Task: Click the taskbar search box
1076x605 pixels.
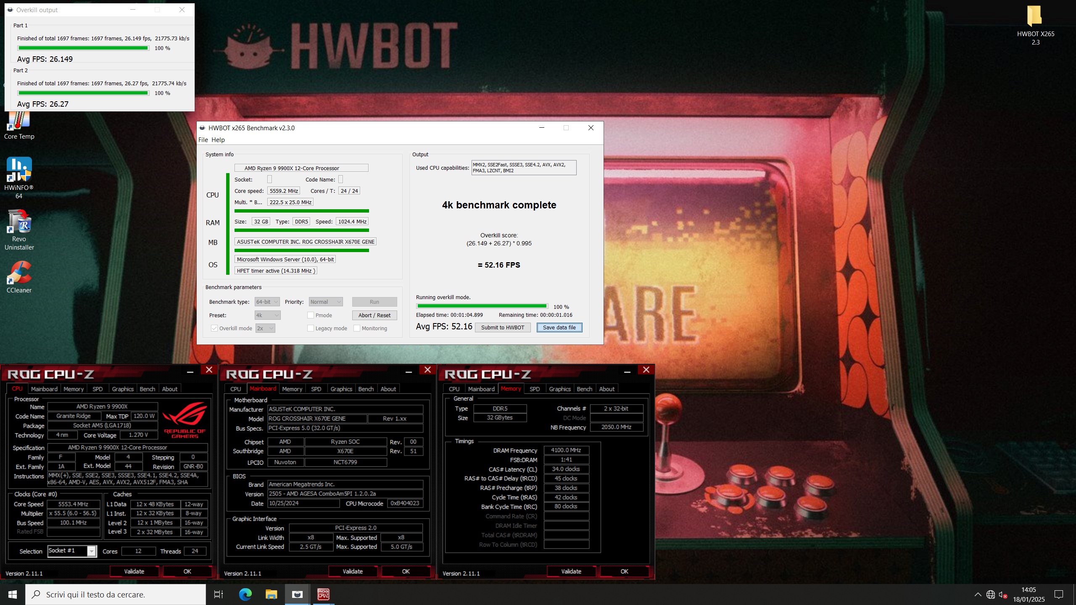Action: [x=116, y=594]
